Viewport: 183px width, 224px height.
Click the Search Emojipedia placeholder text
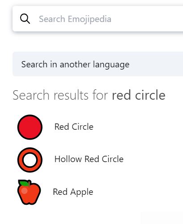point(75,19)
